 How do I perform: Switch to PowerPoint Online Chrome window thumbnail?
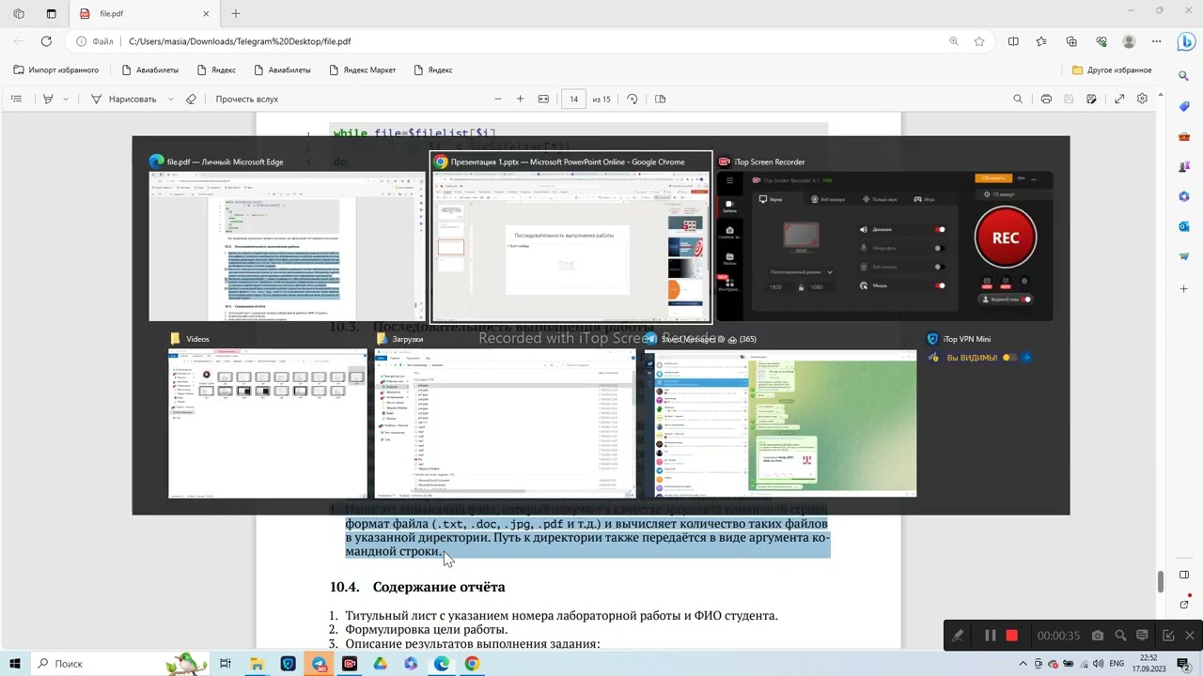tap(570, 237)
